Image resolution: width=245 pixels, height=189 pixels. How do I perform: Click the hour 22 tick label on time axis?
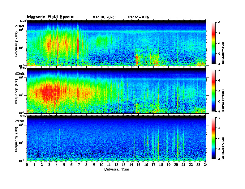click(x=191, y=165)
